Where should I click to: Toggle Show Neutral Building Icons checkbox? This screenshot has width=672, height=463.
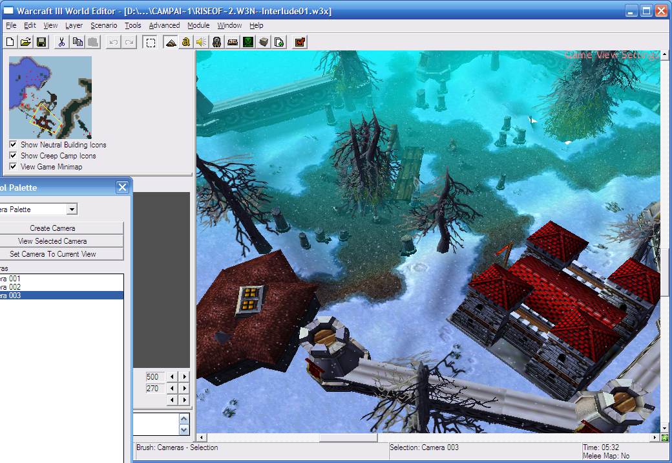click(x=14, y=144)
